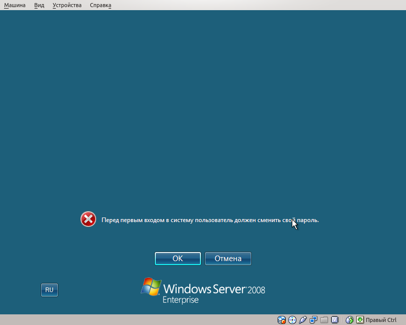Click the red error icon in the dialog
This screenshot has width=406, height=325.
(88, 219)
